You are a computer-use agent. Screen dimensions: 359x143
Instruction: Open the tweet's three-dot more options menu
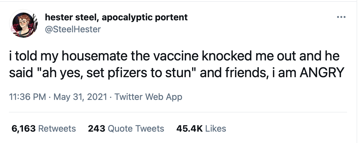tap(341, 17)
